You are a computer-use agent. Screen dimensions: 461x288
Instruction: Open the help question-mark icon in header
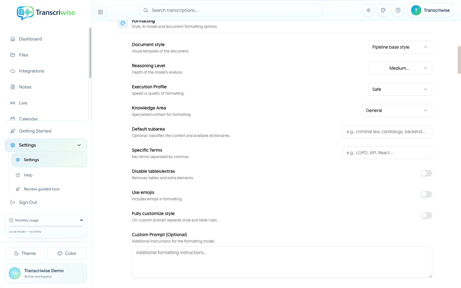tap(398, 10)
